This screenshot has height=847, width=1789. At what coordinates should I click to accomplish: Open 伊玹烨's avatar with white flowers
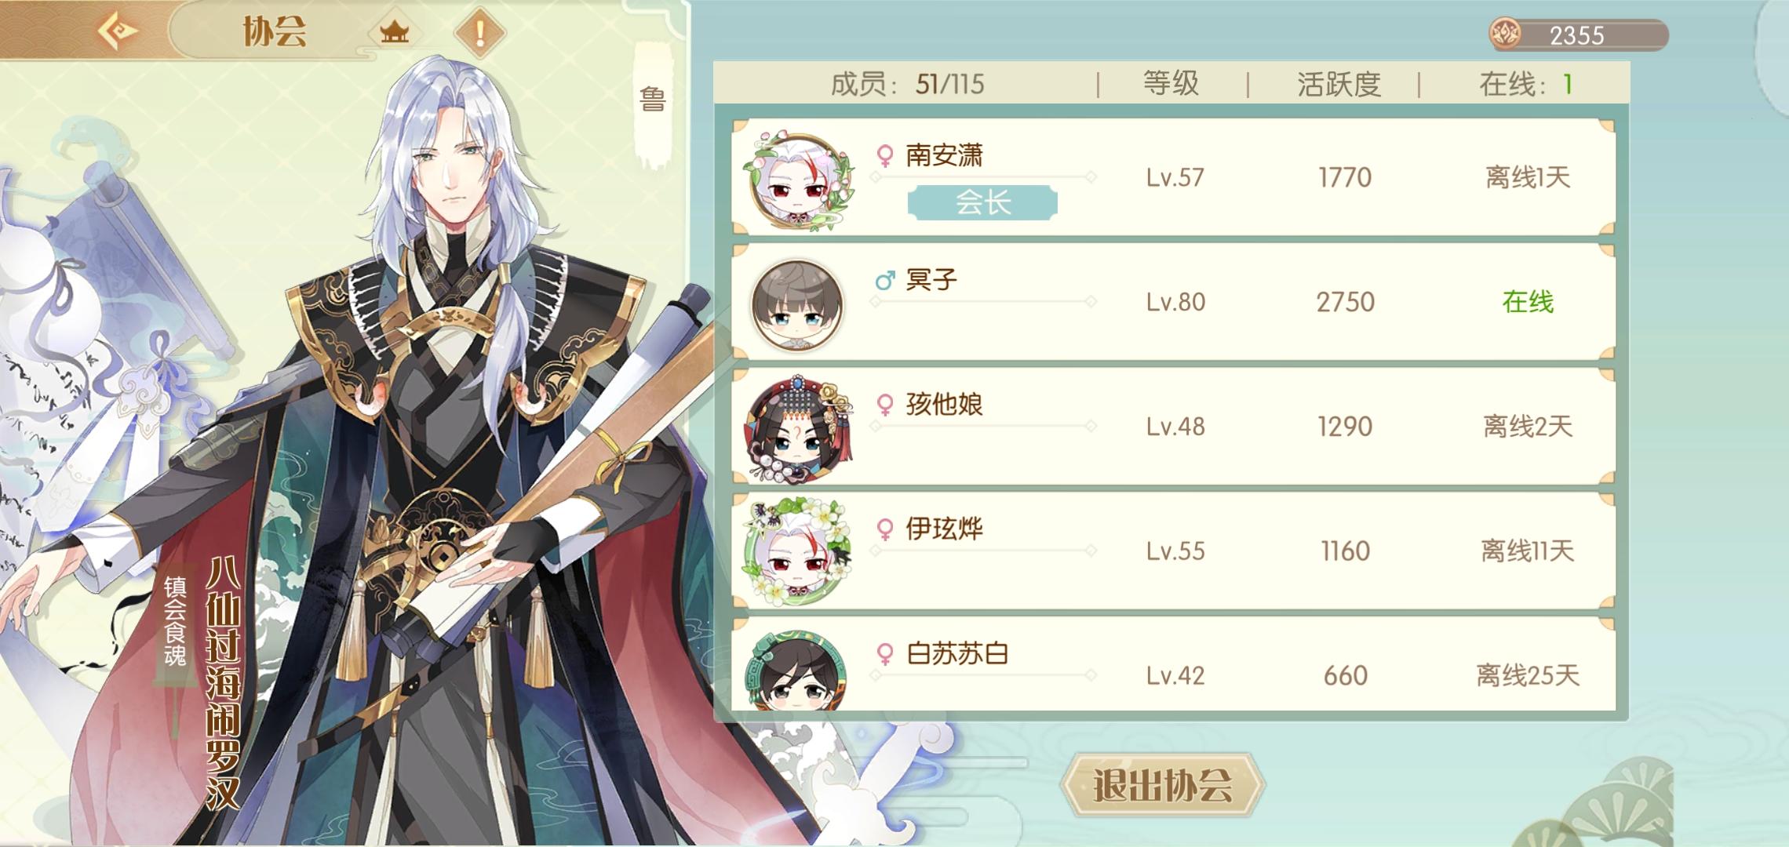799,553
